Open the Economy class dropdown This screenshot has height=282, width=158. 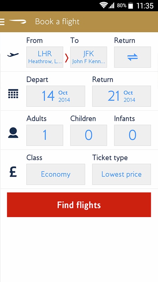tap(56, 174)
